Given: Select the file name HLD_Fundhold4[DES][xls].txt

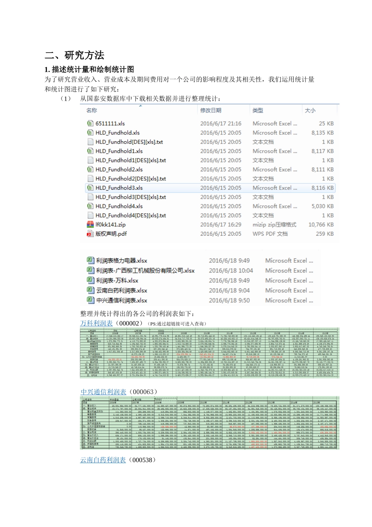Looking at the screenshot, I should pos(131,216).
